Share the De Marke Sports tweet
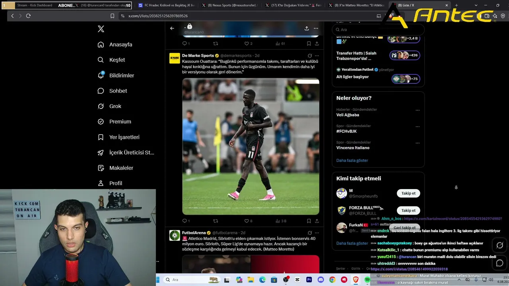Image resolution: width=509 pixels, height=286 pixels. click(x=317, y=221)
